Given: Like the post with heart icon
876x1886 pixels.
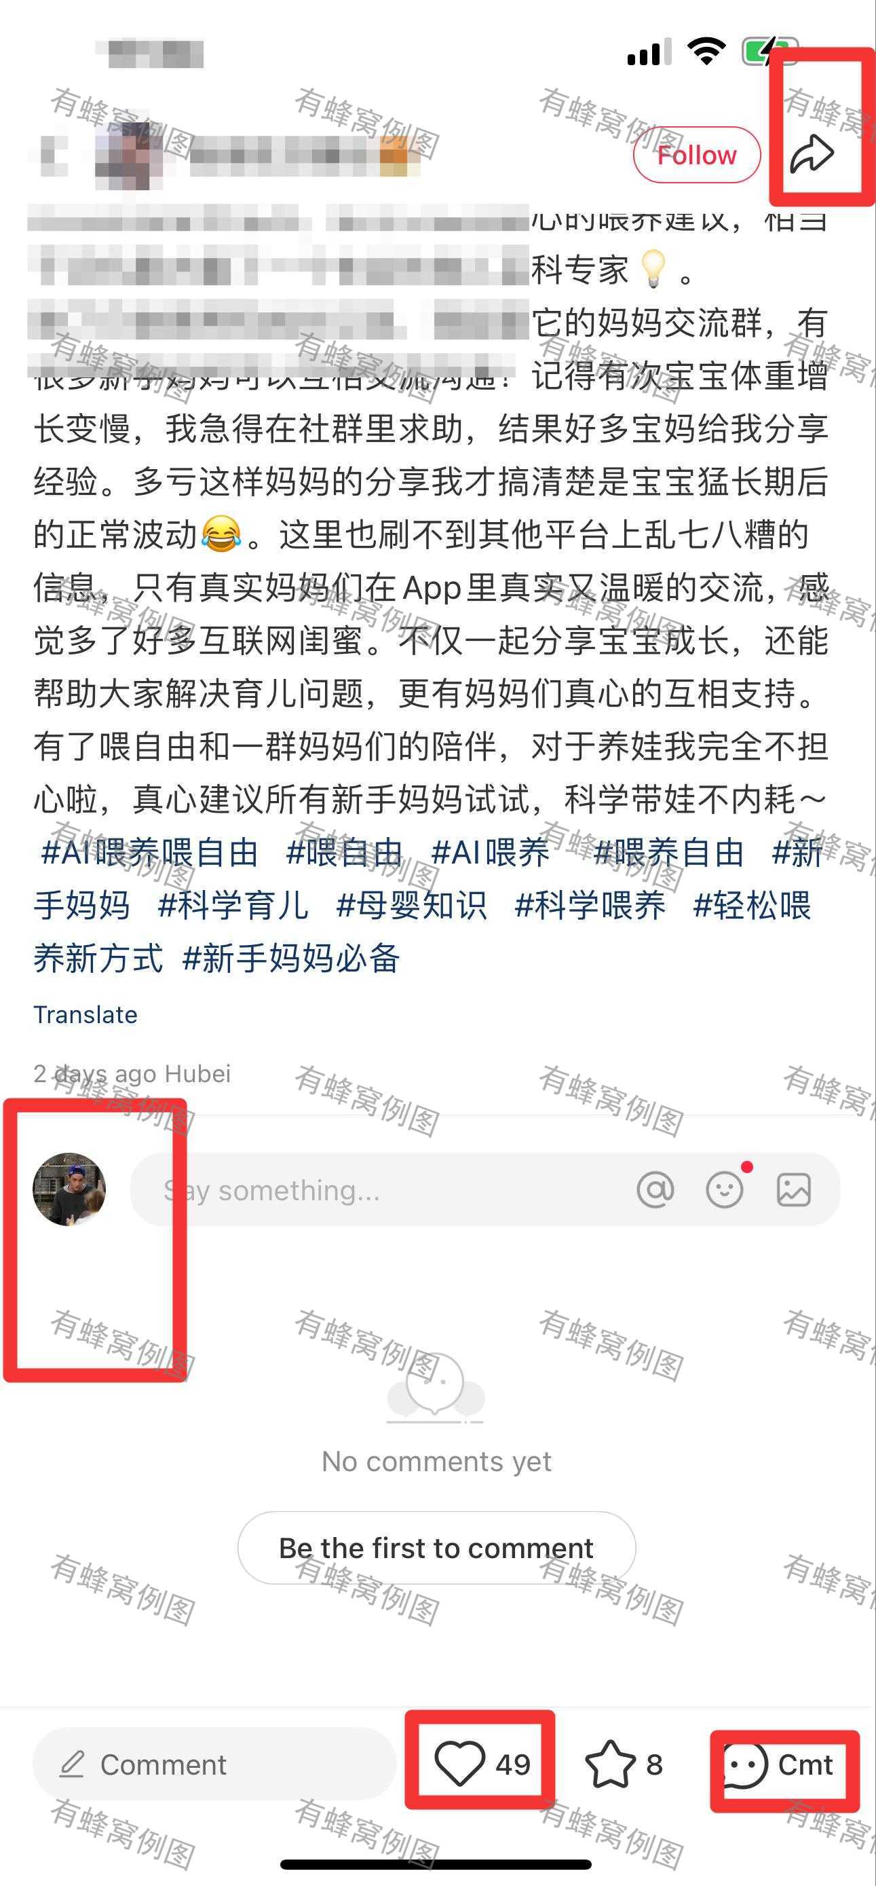Looking at the screenshot, I should (x=459, y=1764).
